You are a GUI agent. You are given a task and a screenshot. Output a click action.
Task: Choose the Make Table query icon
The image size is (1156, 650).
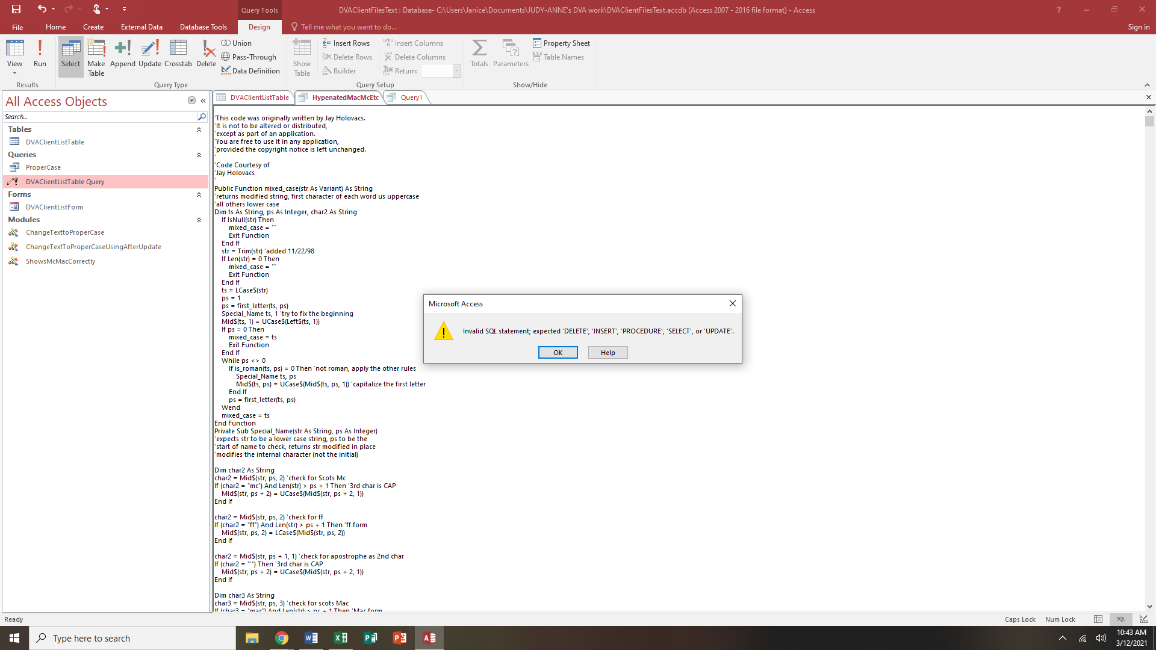click(x=96, y=57)
